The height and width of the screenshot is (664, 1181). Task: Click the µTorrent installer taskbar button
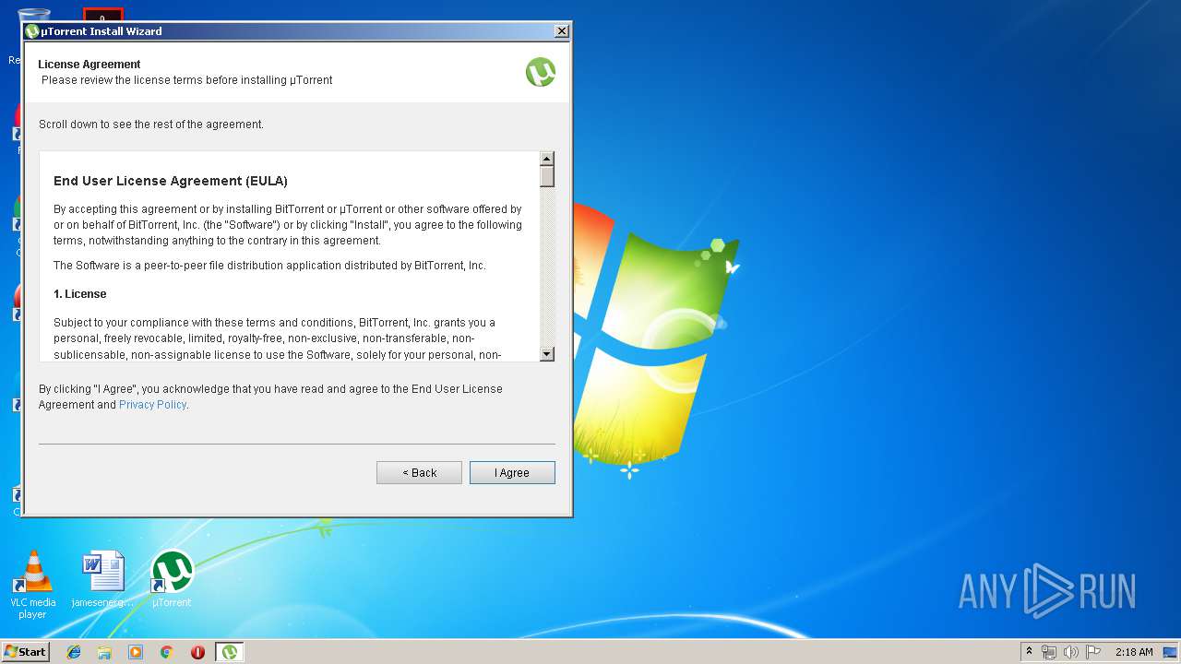(x=229, y=652)
